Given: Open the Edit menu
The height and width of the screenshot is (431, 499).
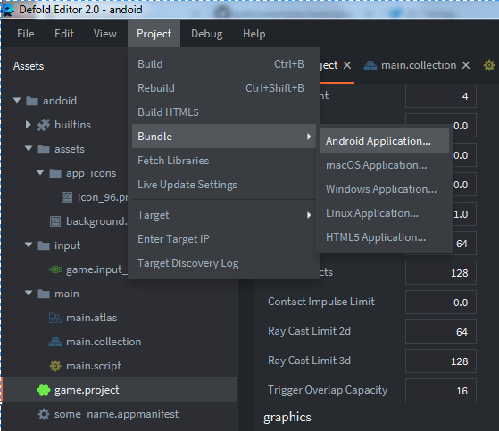Looking at the screenshot, I should 64,34.
